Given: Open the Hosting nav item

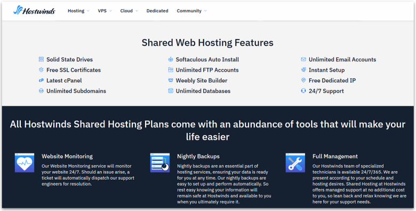Looking at the screenshot, I should [76, 11].
